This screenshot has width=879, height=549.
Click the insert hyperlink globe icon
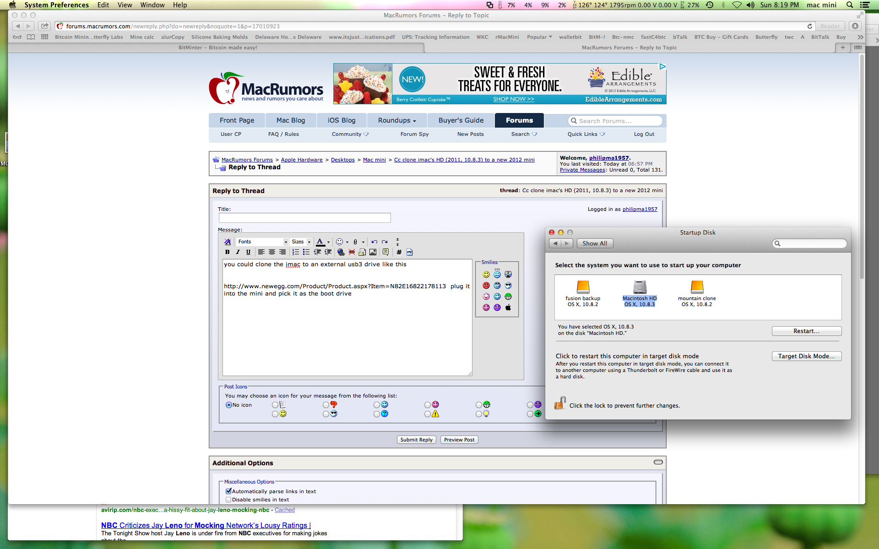(341, 252)
